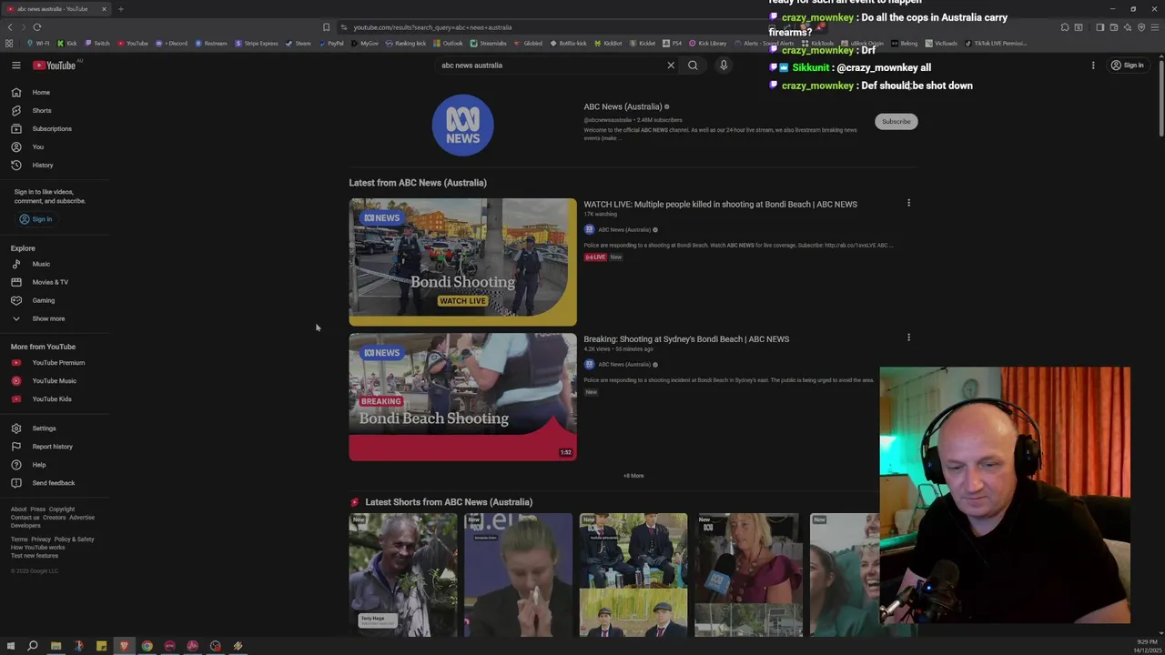Open options for Breaking Shooting video
This screenshot has width=1165, height=655.
pyautogui.click(x=908, y=338)
